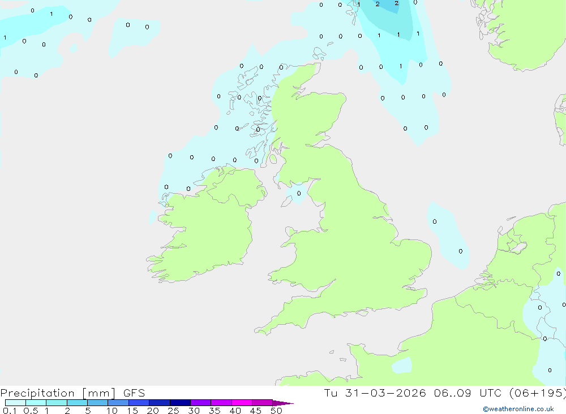Click the '(06+195)' forecast offset text
Screen dimensions: 566x414
coord(537,393)
